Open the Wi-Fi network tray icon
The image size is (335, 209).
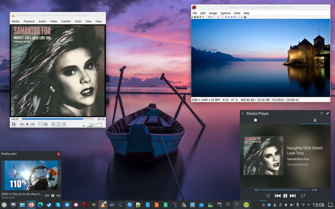[303, 205]
